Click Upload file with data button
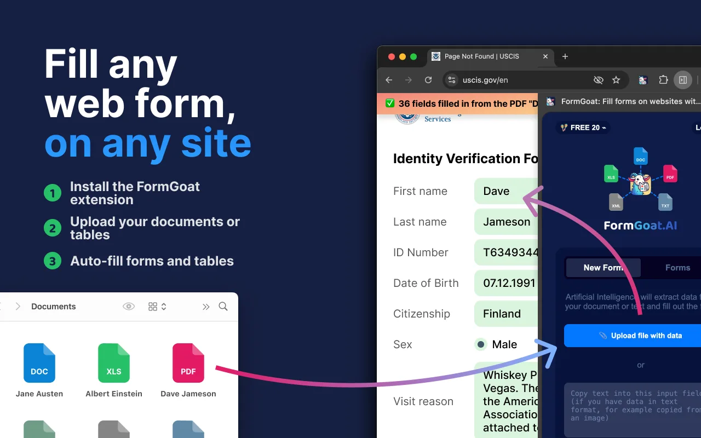 click(x=633, y=336)
